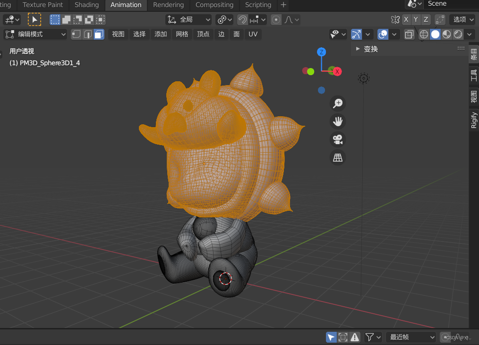Open the 选项 options dropdown
The width and height of the screenshot is (479, 345).
pyautogui.click(x=463, y=19)
